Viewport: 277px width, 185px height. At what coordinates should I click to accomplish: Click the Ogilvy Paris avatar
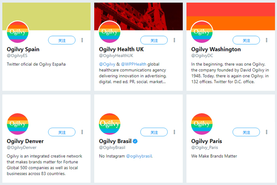202,124
